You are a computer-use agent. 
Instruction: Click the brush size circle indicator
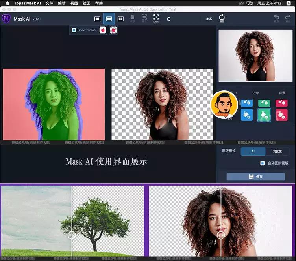click(x=169, y=19)
